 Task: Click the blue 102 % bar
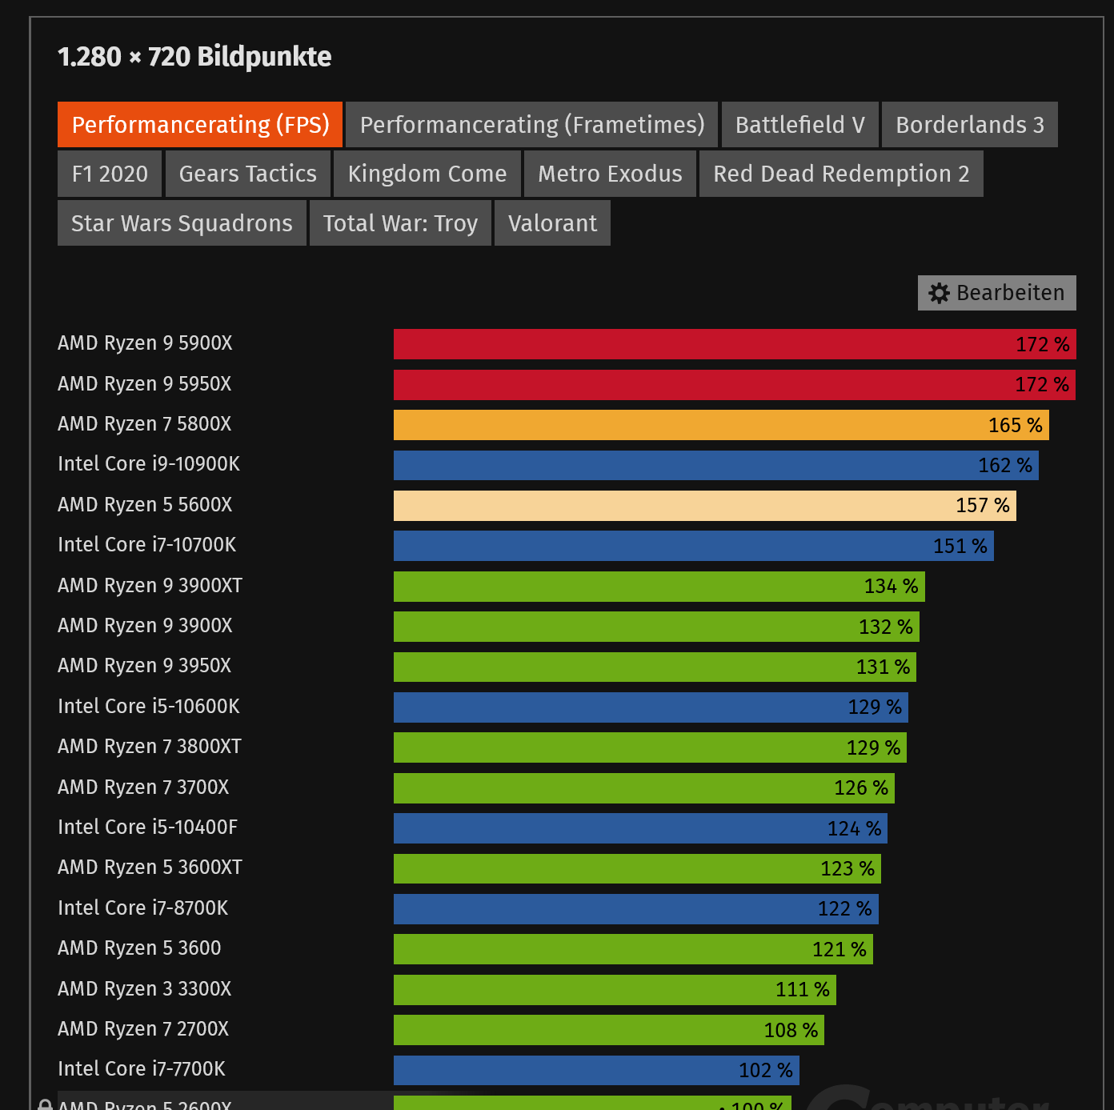tap(596, 1070)
